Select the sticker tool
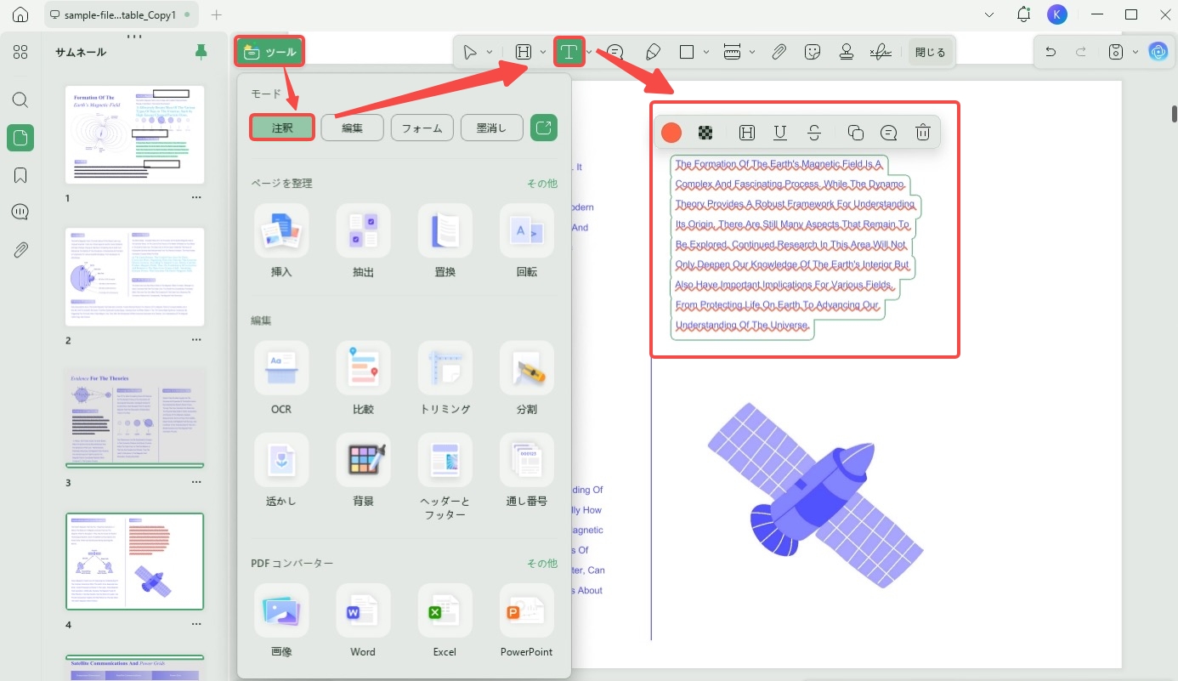Image resolution: width=1178 pixels, height=681 pixels. (813, 52)
